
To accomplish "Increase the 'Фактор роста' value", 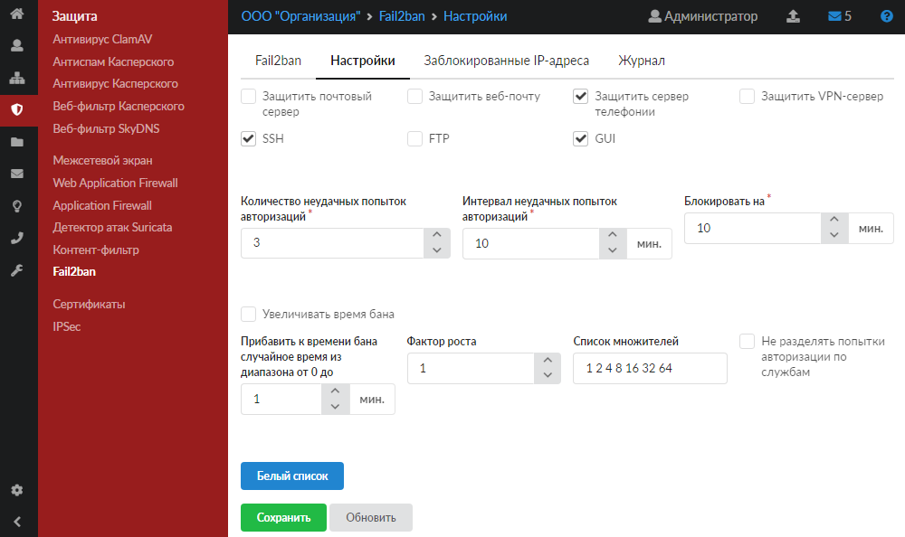I will tap(546, 361).
